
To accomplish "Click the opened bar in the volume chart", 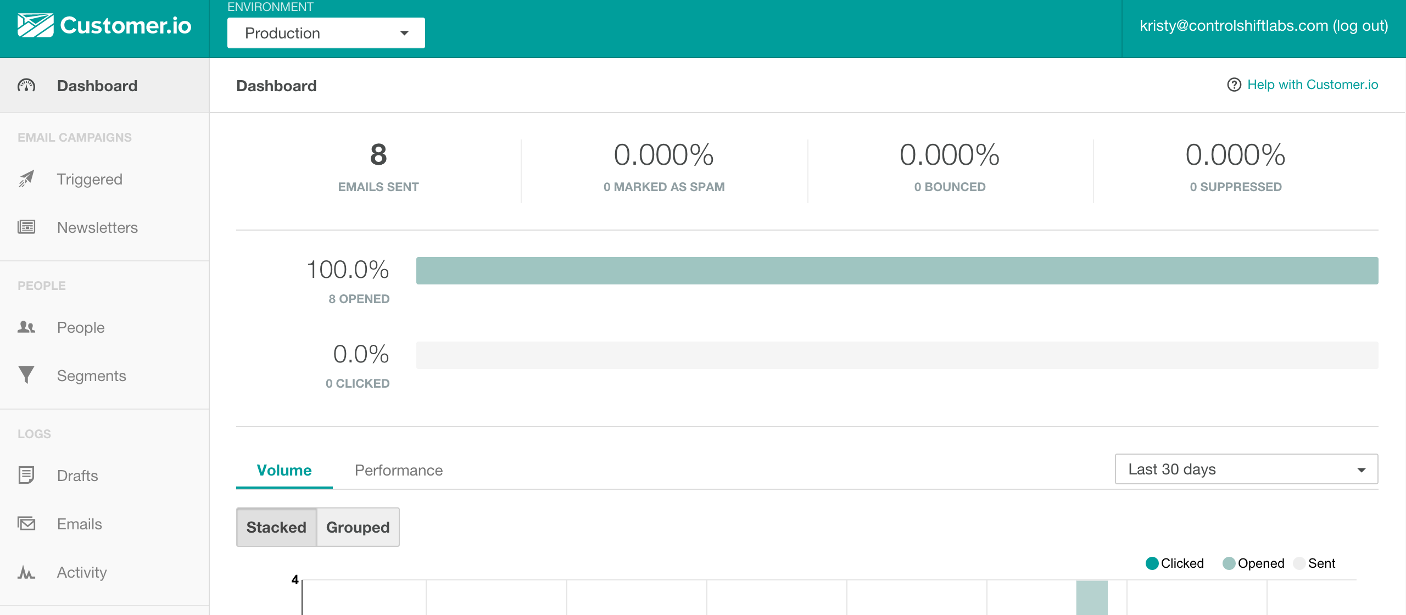I will [x=1092, y=597].
